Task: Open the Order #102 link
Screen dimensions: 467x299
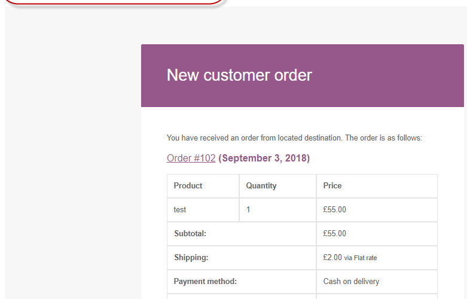Action: [191, 158]
